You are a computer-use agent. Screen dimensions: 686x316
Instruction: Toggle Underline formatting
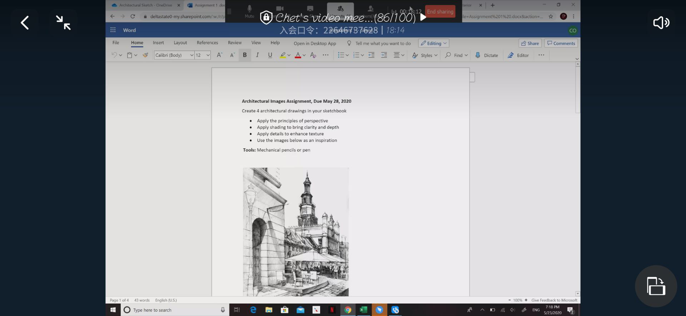click(x=270, y=55)
